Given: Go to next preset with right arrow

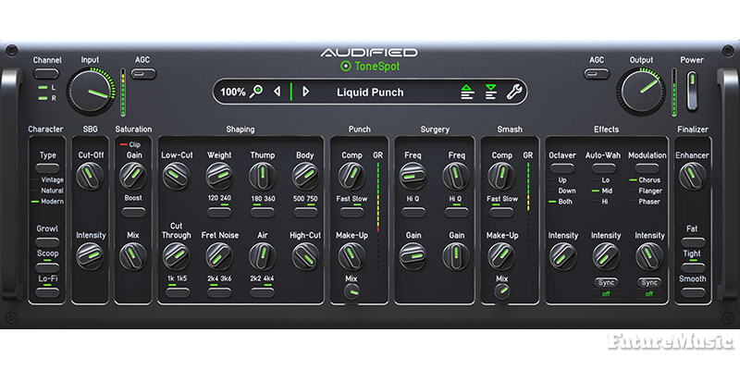Looking at the screenshot, I should (305, 92).
